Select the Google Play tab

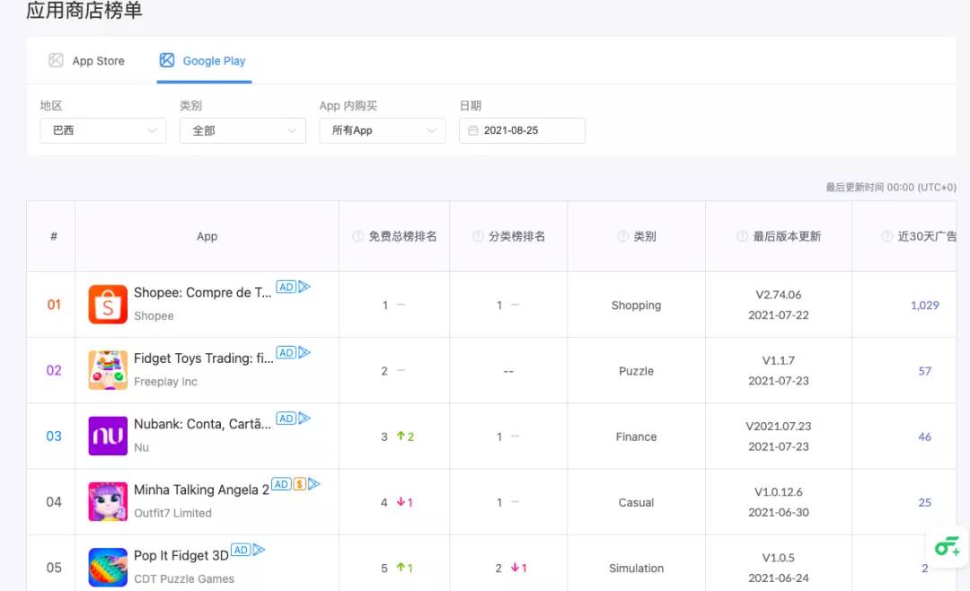click(x=204, y=61)
